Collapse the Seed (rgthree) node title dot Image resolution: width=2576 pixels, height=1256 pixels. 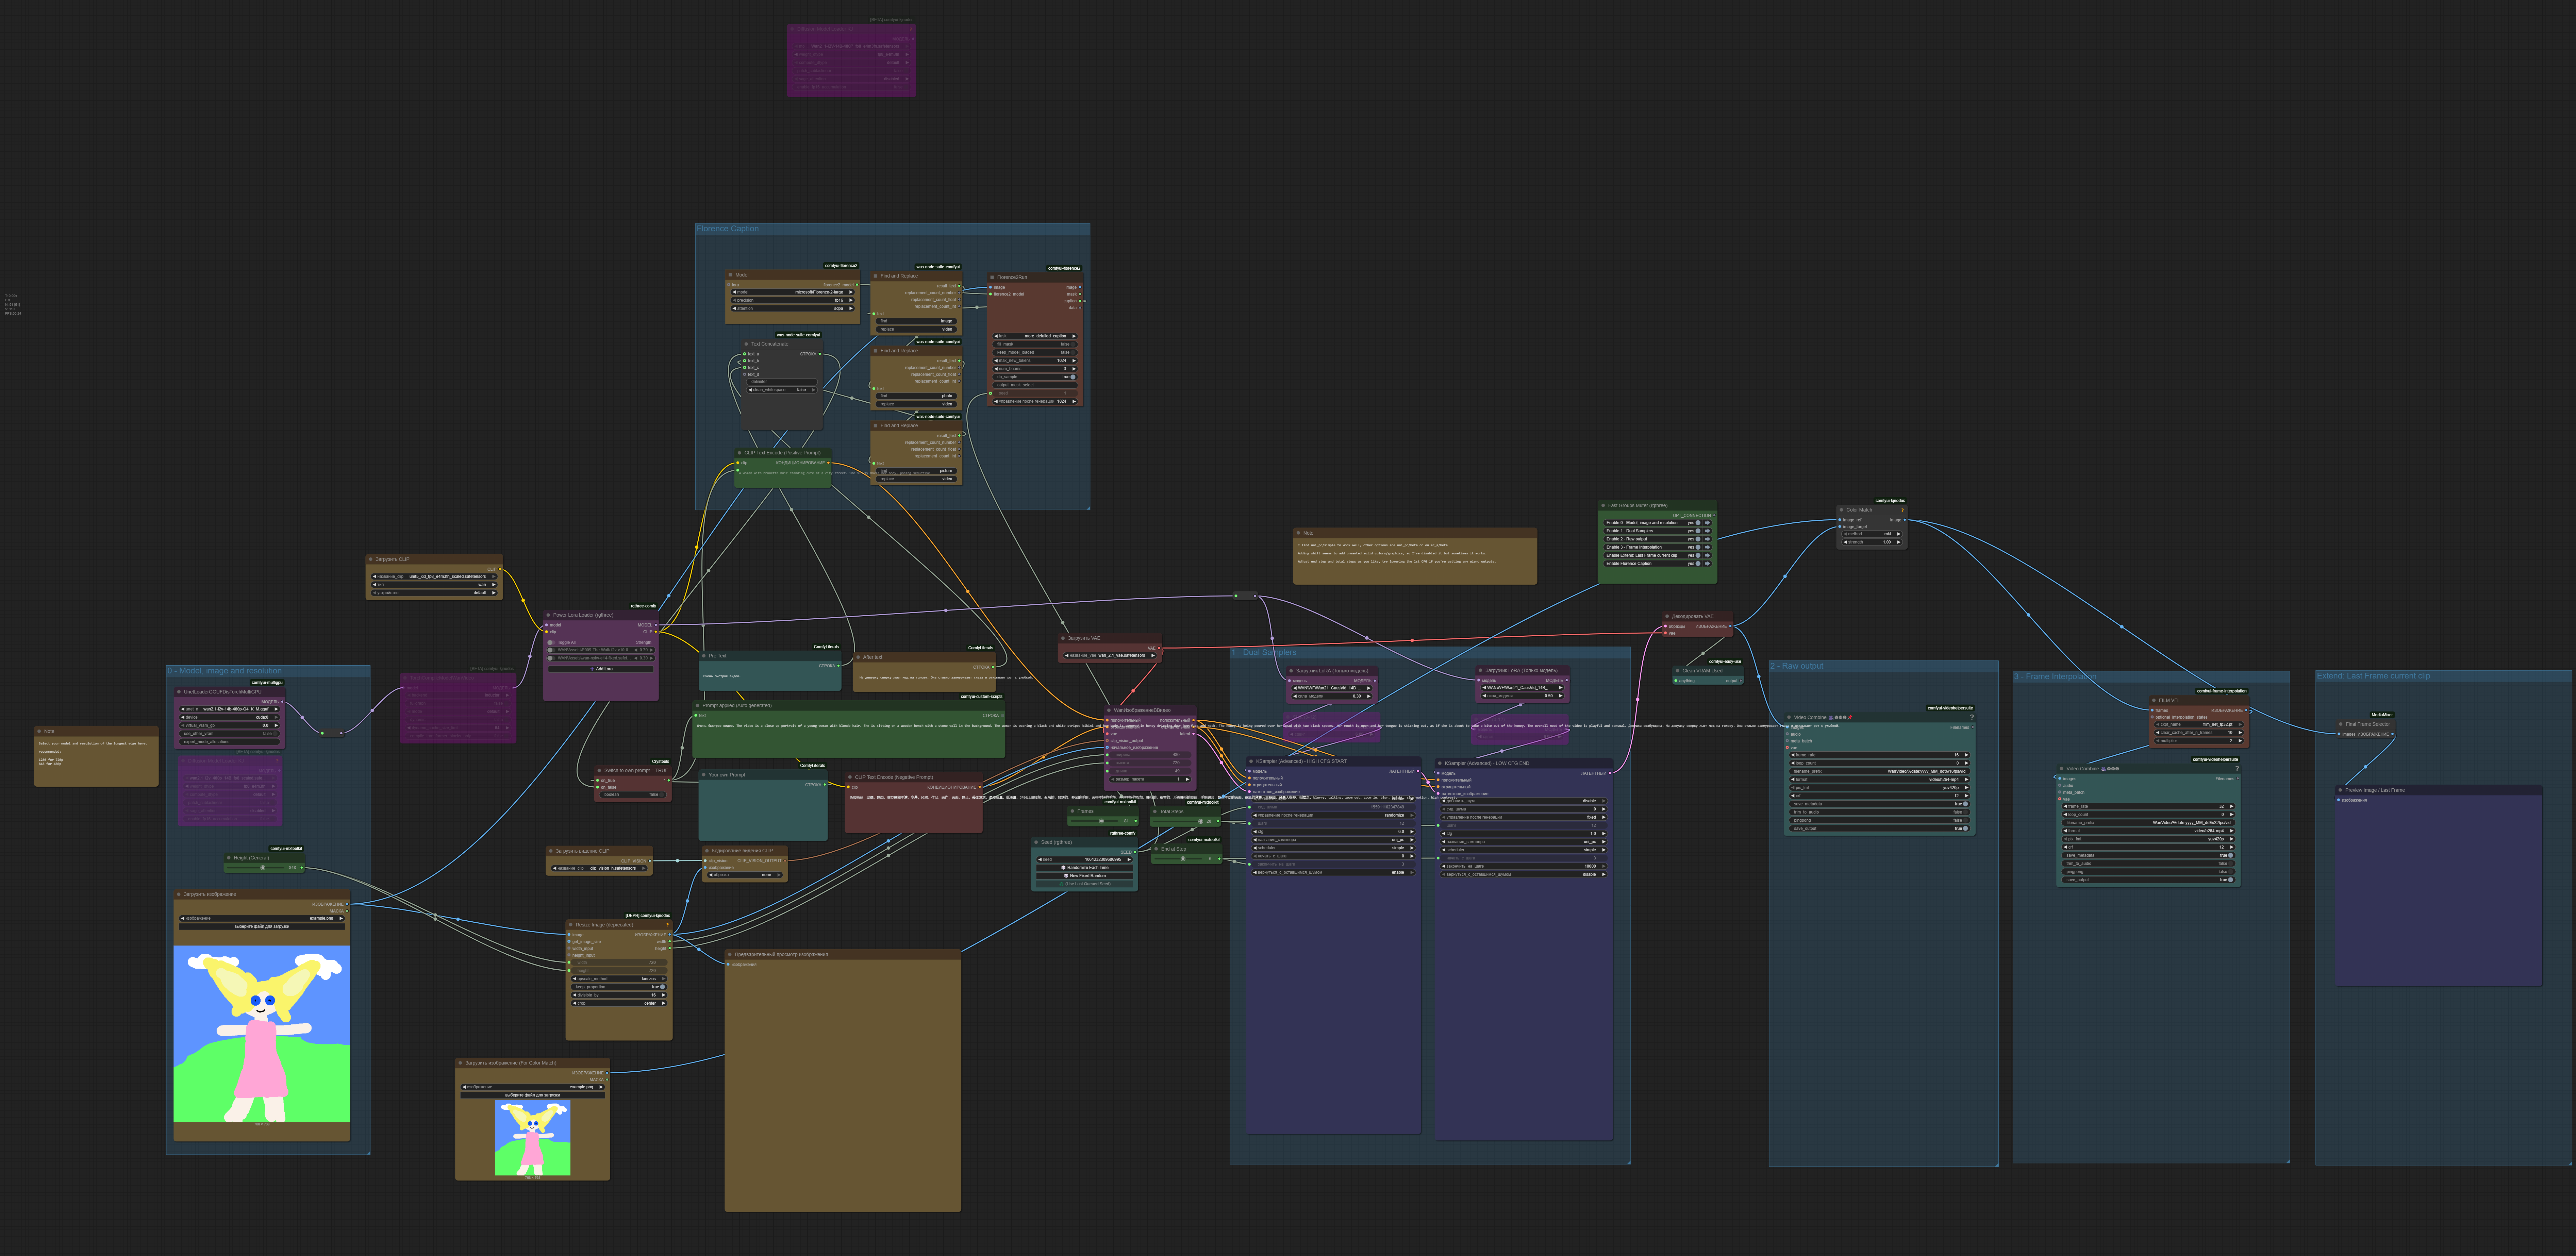pos(1036,842)
